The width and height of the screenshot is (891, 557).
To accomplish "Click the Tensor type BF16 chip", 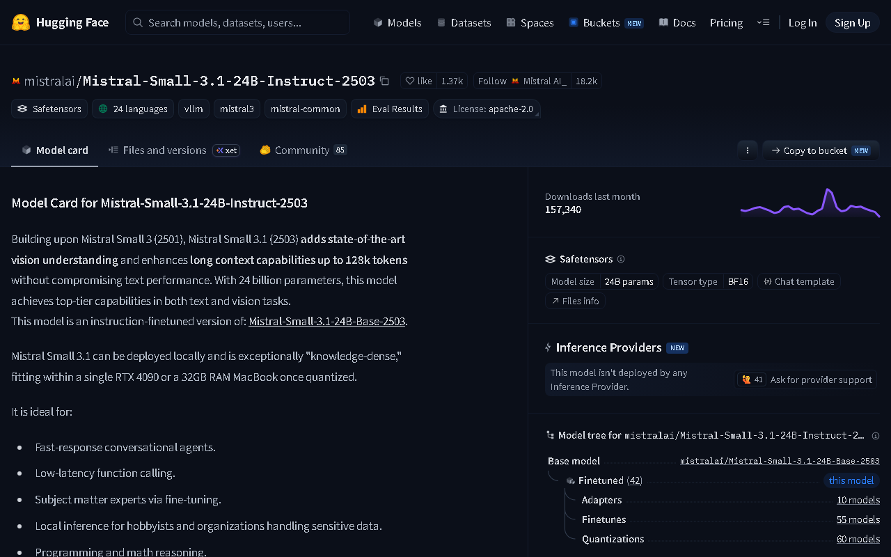I will click(708, 281).
